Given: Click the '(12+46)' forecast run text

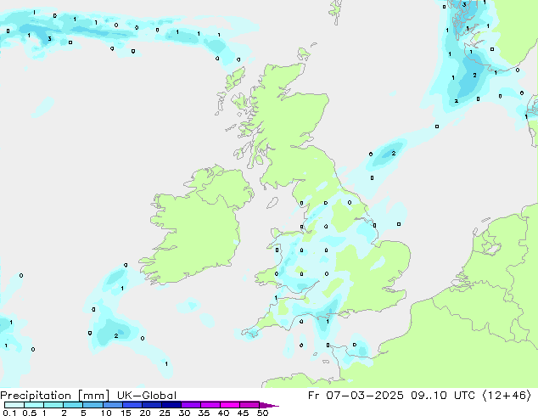Looking at the screenshot, I should [x=507, y=396].
